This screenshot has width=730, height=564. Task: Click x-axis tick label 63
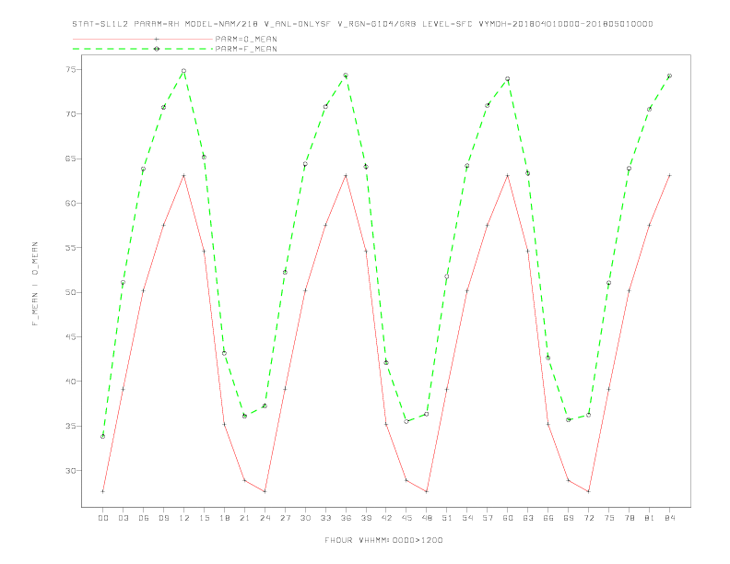(x=528, y=518)
